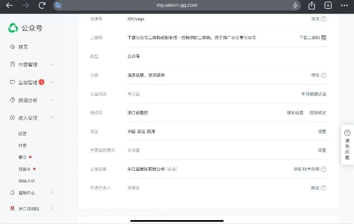Viewport: 354px width, 224px height.
Task: Click the 账号迁移 link
Action: 311,169
